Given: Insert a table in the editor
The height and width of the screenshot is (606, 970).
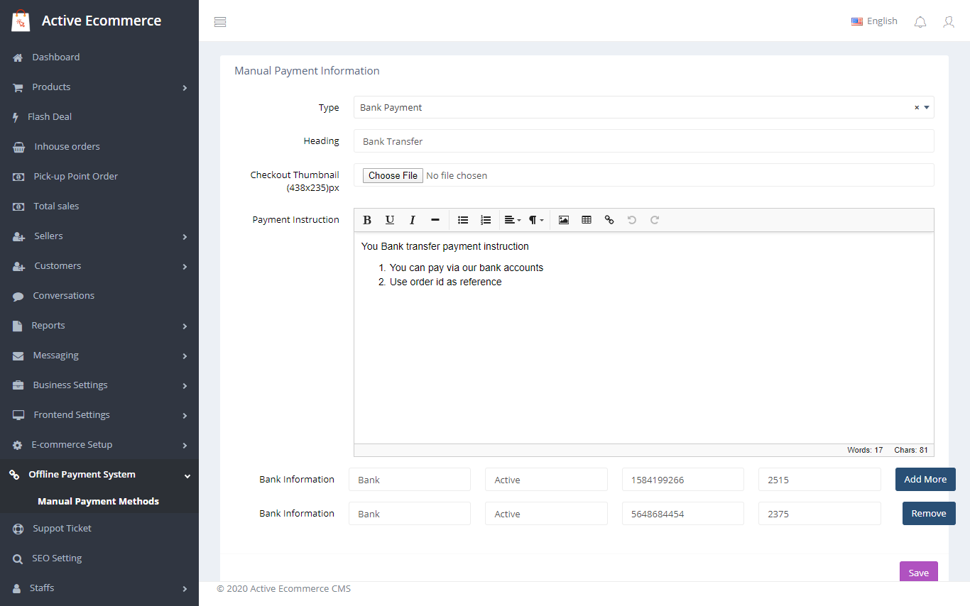Looking at the screenshot, I should [x=587, y=220].
